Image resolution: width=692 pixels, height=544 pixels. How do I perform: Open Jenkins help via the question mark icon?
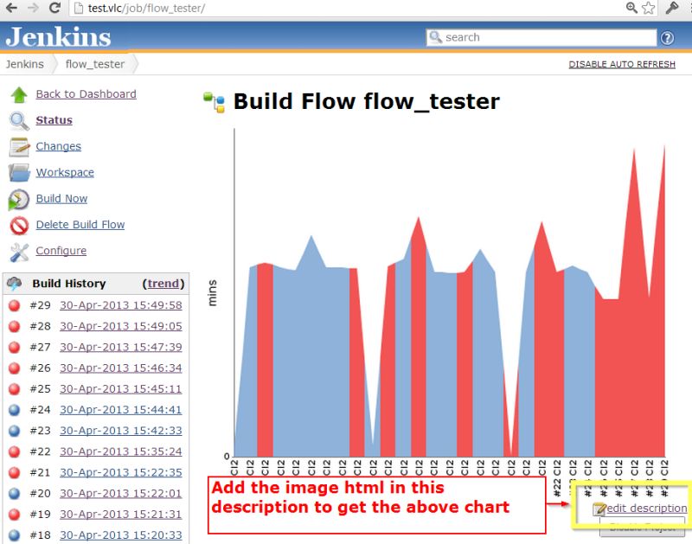click(x=667, y=37)
